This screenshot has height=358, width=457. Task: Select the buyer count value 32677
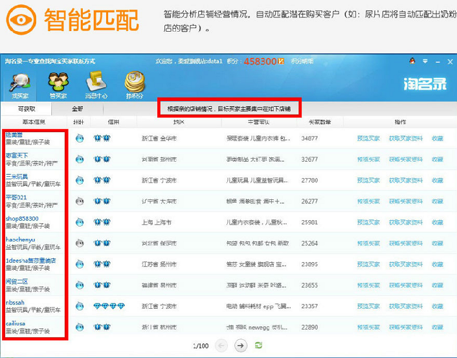click(x=309, y=159)
